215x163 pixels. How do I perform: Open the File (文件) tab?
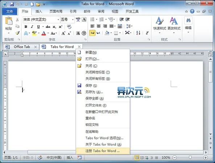pyautogui.click(x=9, y=12)
